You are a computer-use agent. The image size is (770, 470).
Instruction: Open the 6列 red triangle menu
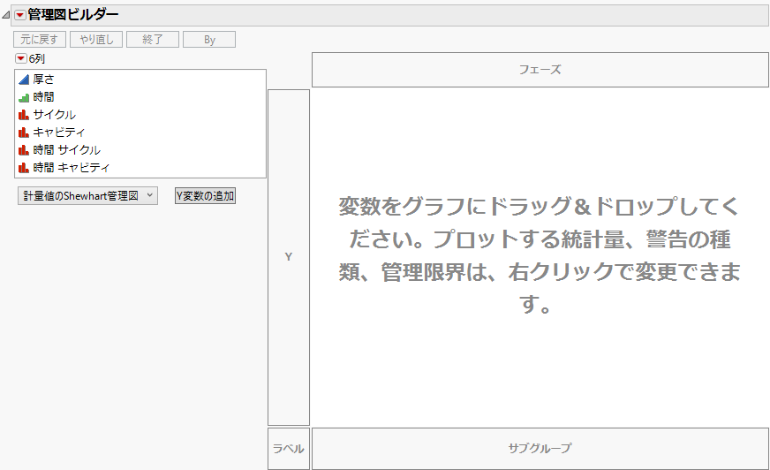coord(20,59)
